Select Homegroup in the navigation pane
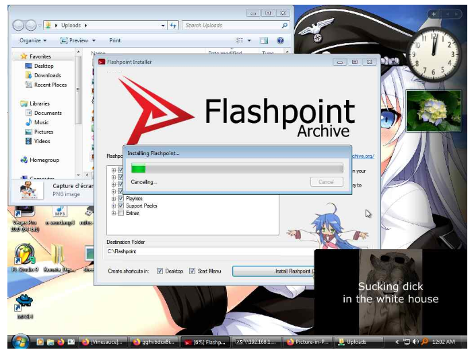The image size is (474, 354). (44, 160)
